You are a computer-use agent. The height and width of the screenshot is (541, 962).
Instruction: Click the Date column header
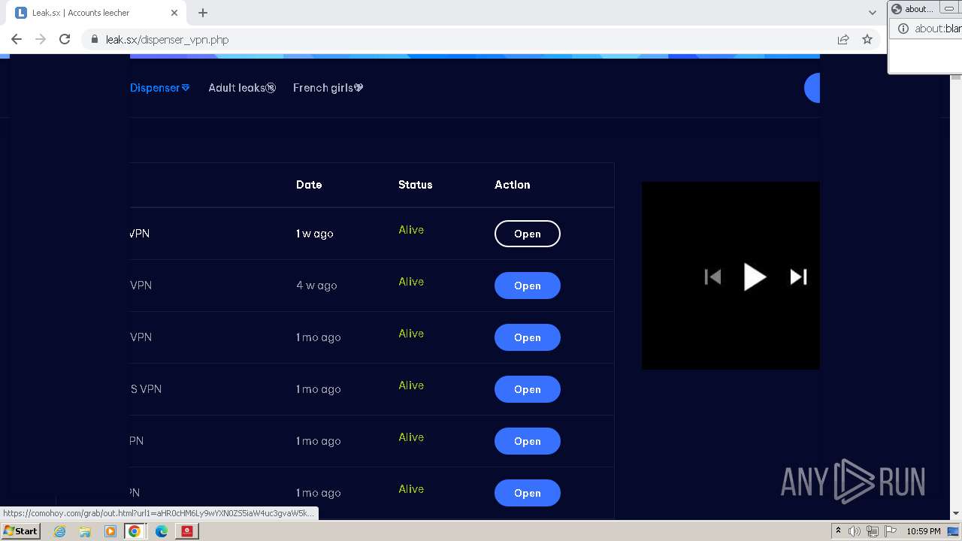(x=309, y=185)
